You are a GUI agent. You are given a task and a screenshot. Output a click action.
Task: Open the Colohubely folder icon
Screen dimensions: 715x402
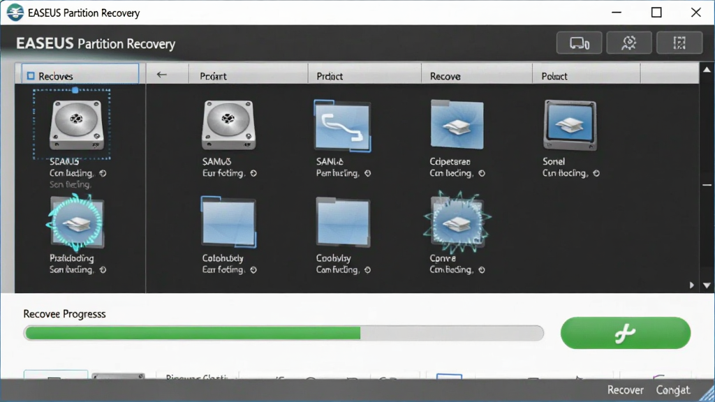[228, 223]
